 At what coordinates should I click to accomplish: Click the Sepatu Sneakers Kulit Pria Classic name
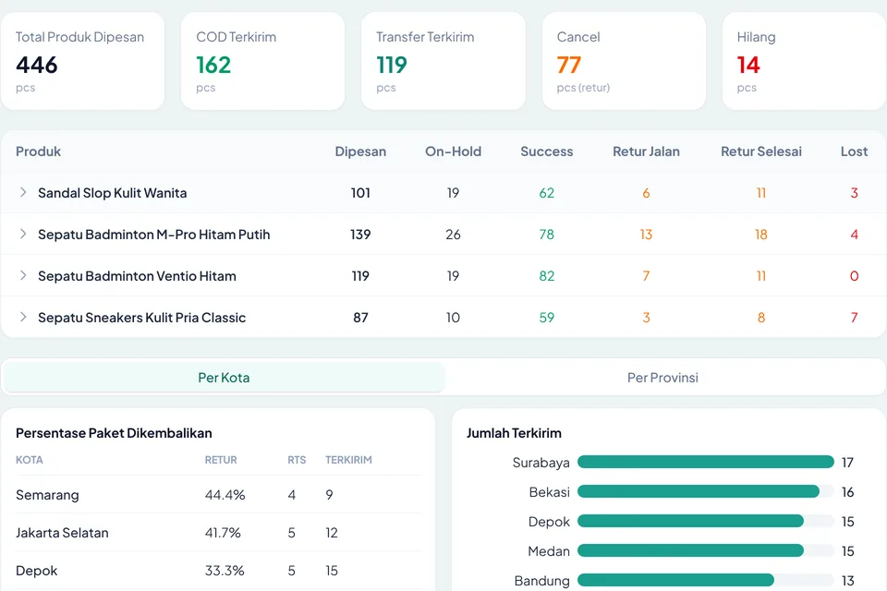(x=141, y=318)
